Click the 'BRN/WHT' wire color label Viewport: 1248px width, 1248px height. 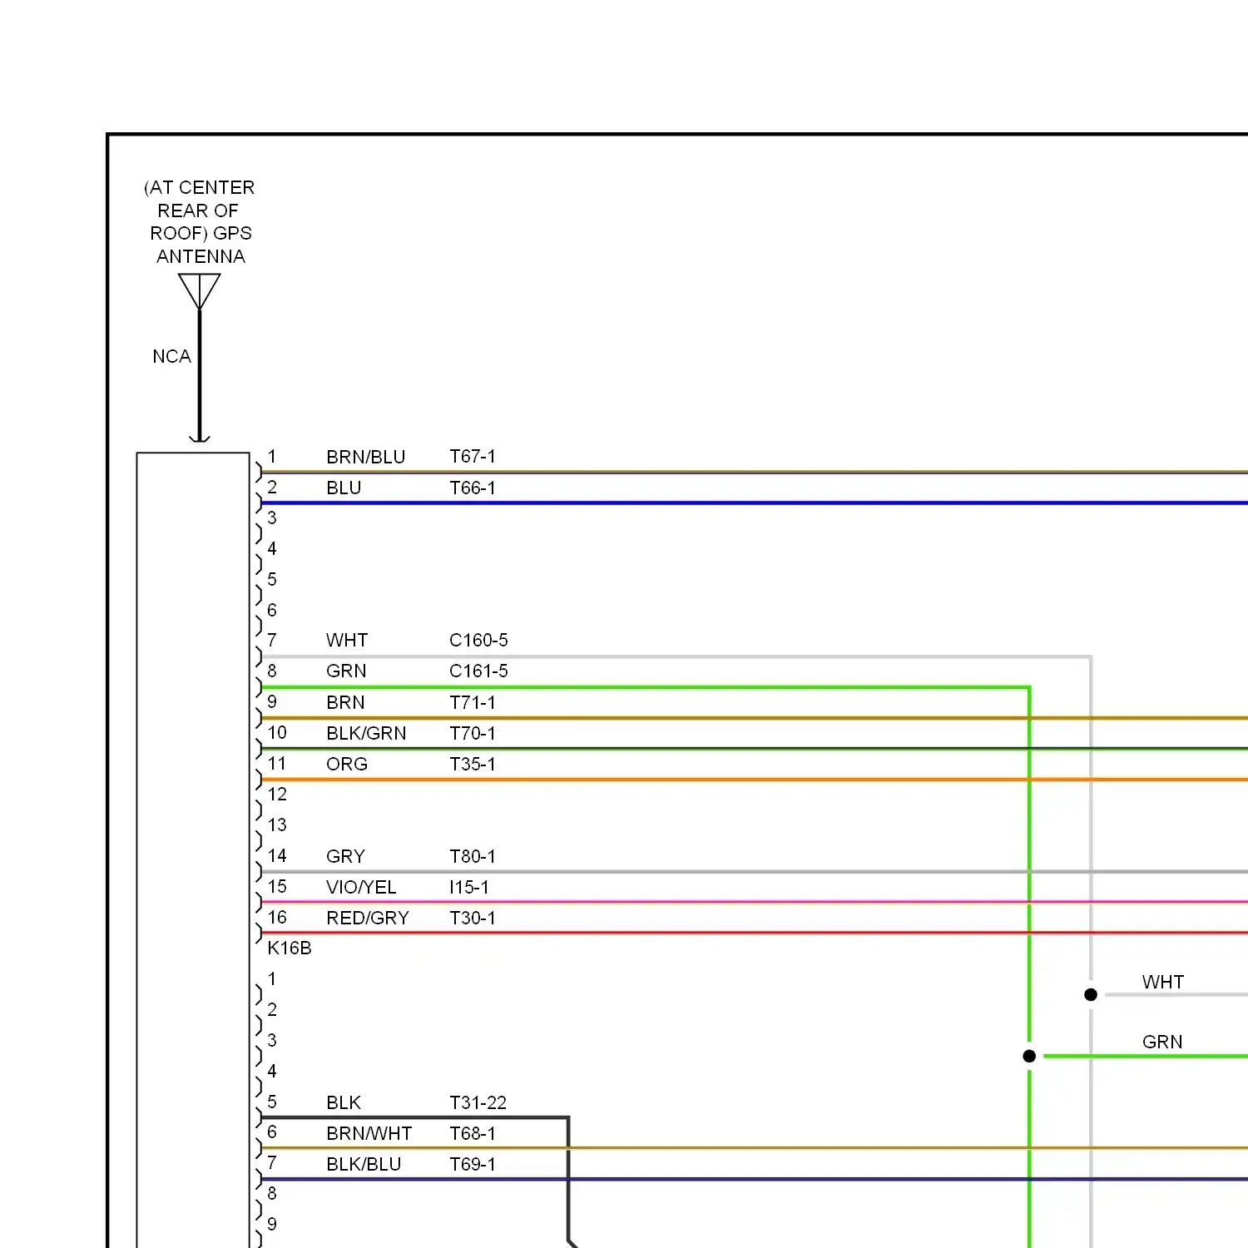tap(369, 1134)
